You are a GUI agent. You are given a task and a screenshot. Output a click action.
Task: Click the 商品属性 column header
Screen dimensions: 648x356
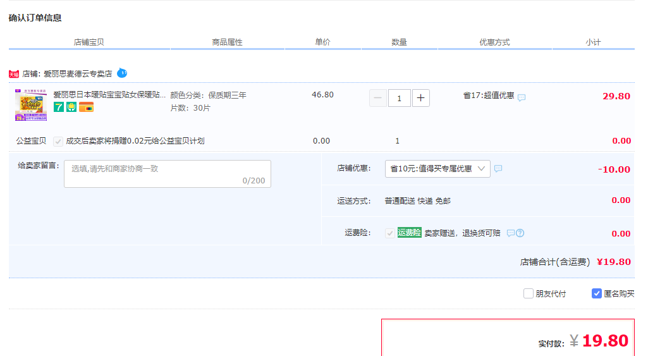(228, 42)
